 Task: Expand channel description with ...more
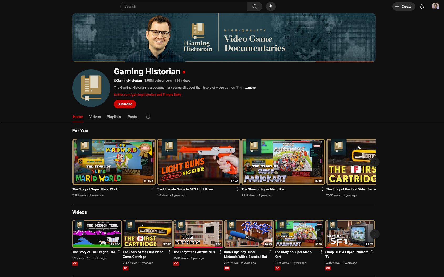(250, 88)
